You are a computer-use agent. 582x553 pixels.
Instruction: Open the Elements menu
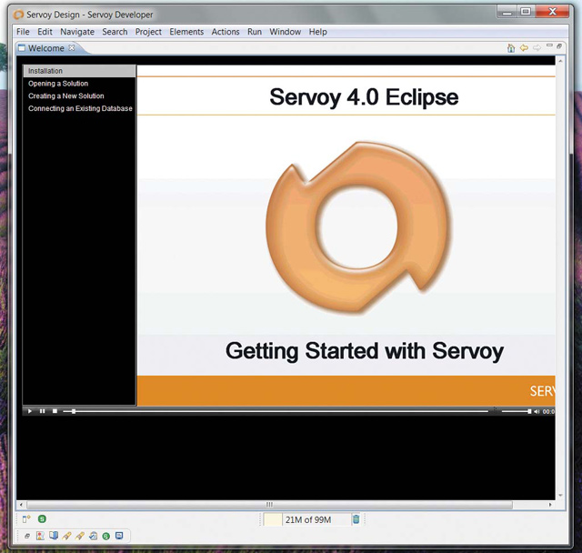point(186,32)
